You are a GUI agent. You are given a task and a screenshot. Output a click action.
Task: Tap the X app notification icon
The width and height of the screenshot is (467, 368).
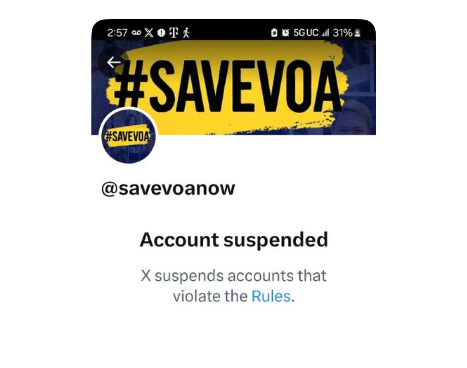tap(149, 32)
